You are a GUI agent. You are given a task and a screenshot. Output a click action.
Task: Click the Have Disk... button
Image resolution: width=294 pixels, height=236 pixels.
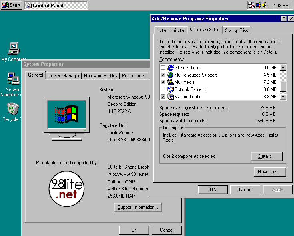tap(270, 172)
